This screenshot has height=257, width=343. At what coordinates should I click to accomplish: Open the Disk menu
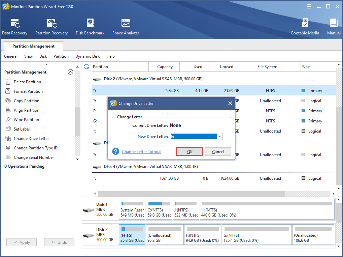[x=43, y=56]
